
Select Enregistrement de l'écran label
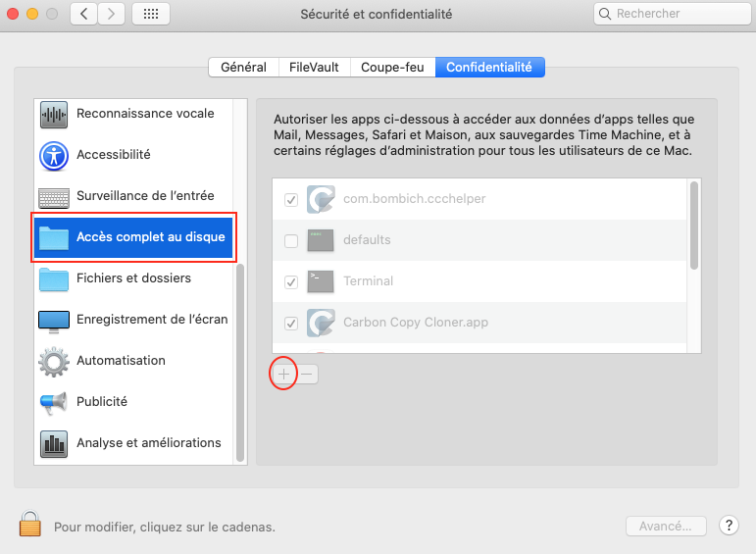coord(152,320)
